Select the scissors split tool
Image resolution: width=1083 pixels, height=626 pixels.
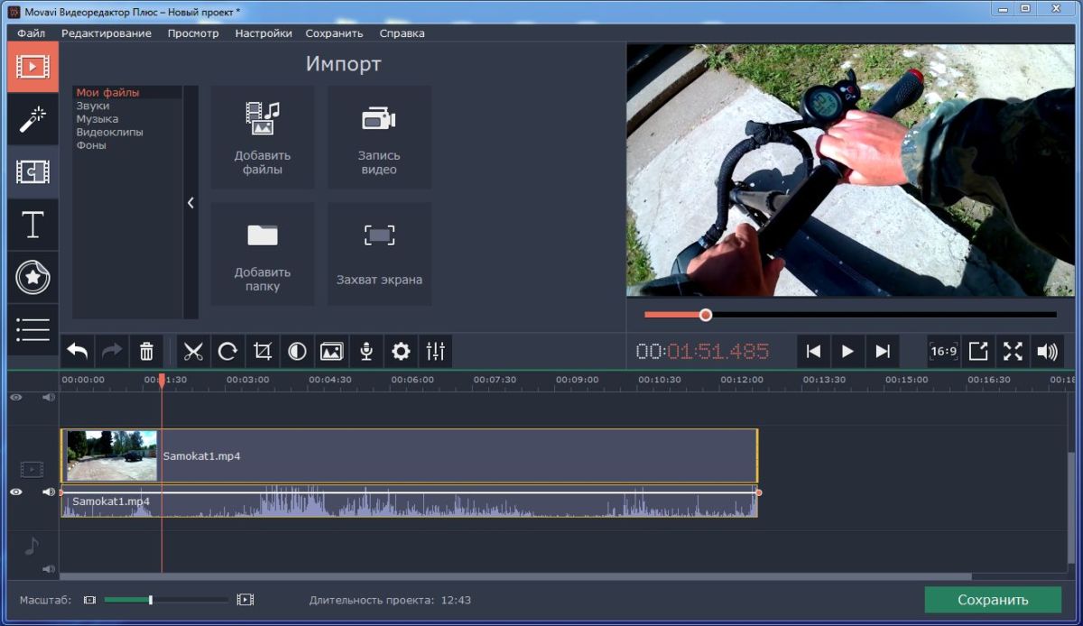(x=194, y=352)
